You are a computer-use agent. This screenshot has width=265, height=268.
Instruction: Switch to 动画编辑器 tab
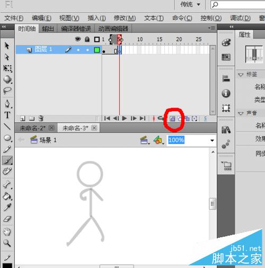pyautogui.click(x=113, y=29)
